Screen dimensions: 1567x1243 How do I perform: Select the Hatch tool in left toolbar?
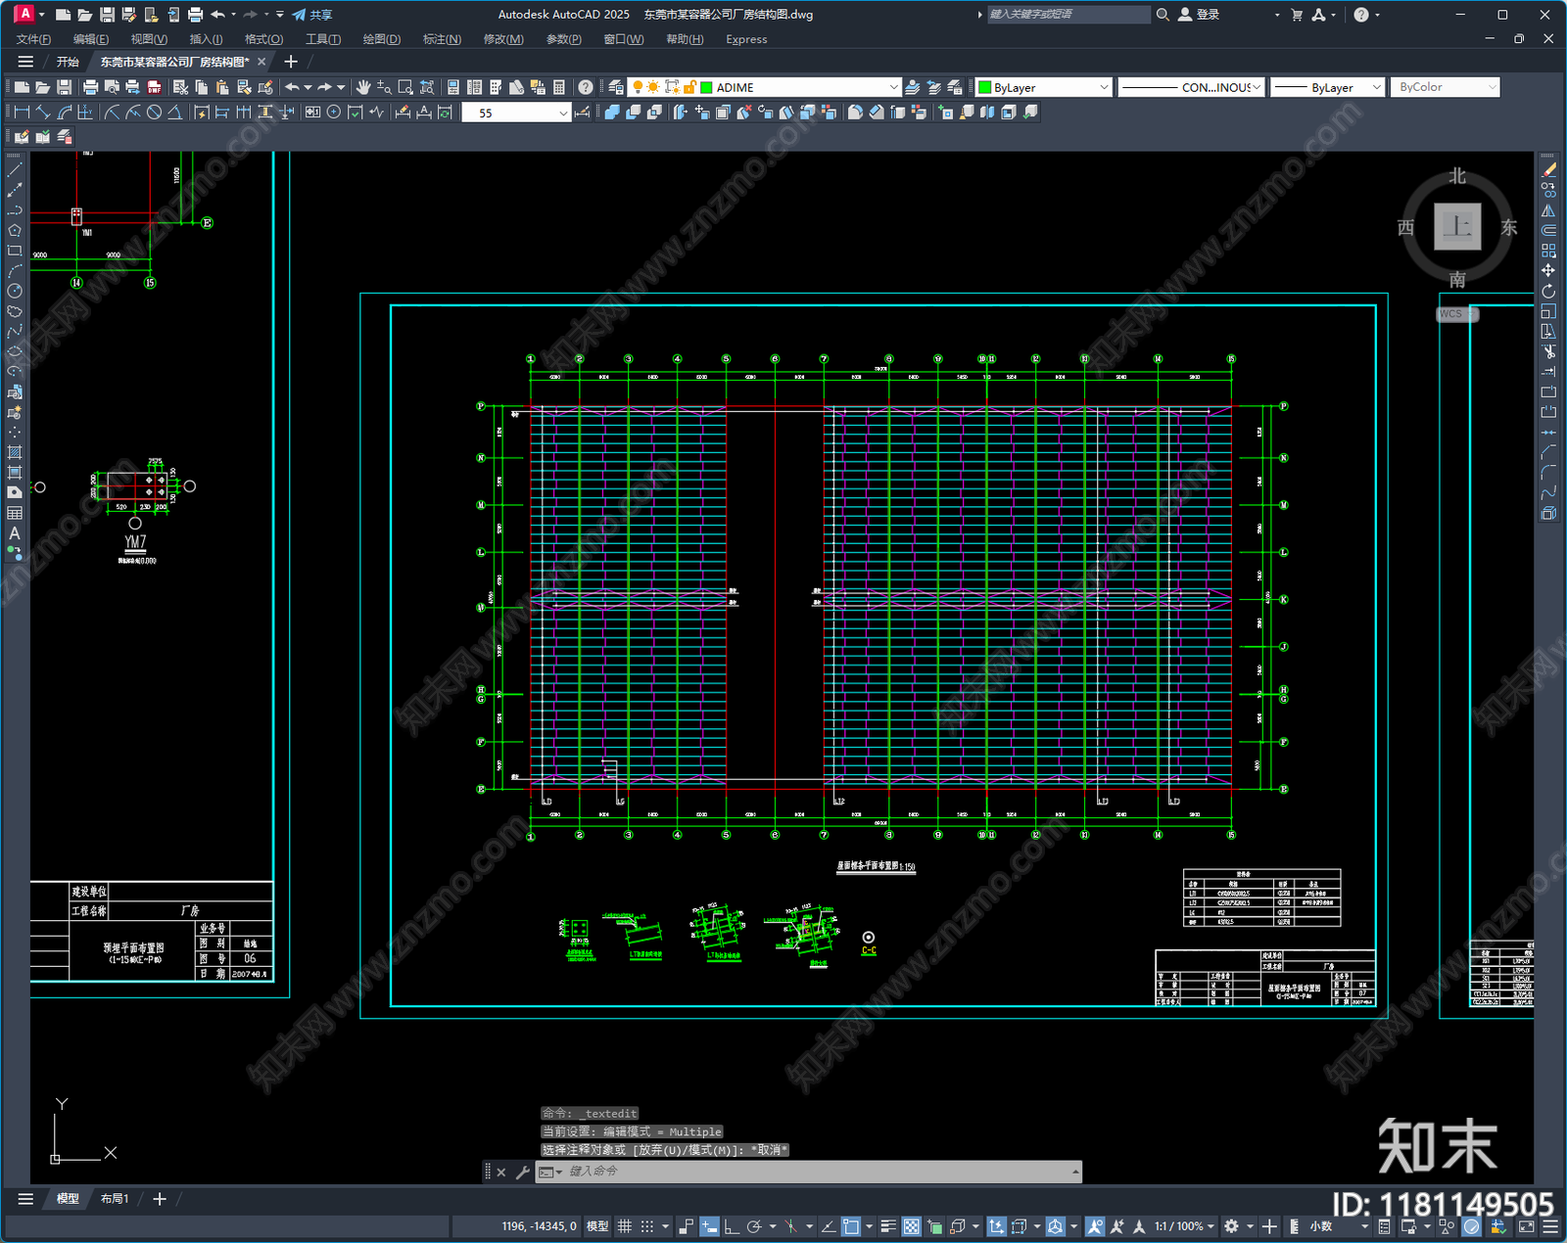pyautogui.click(x=15, y=452)
